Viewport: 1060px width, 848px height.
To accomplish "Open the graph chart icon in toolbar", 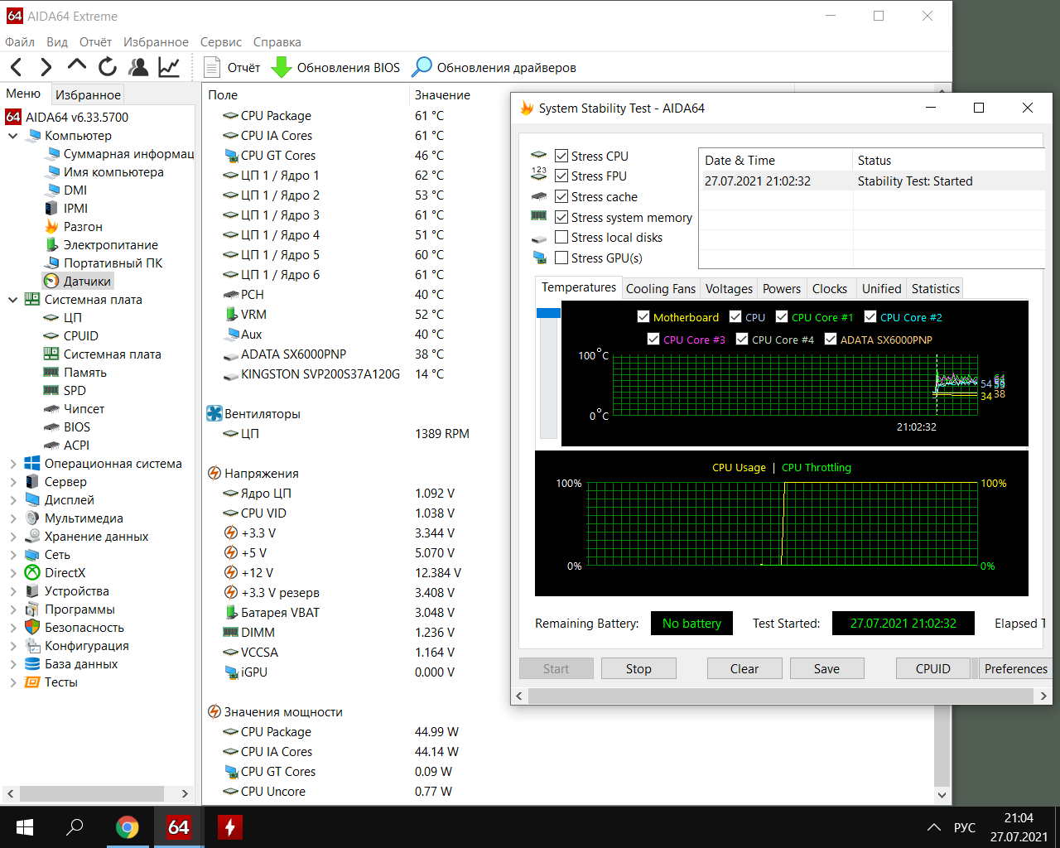I will 169,67.
